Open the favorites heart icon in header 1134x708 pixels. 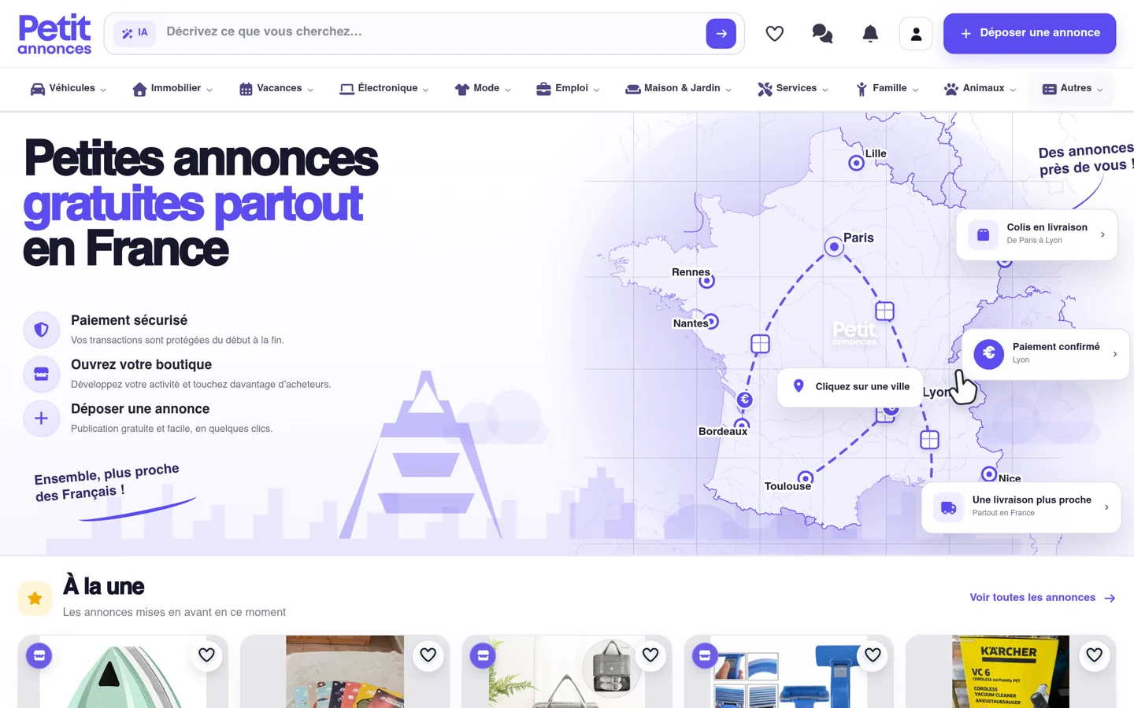(775, 33)
